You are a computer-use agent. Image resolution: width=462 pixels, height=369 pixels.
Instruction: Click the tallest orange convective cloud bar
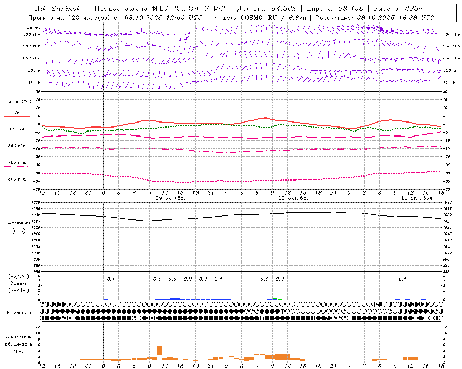(x=160, y=350)
